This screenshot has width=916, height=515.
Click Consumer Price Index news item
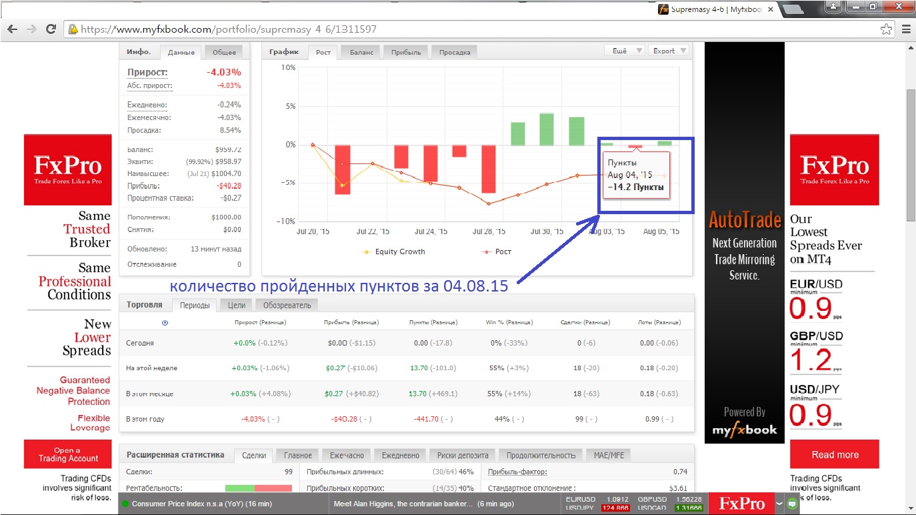coord(201,504)
